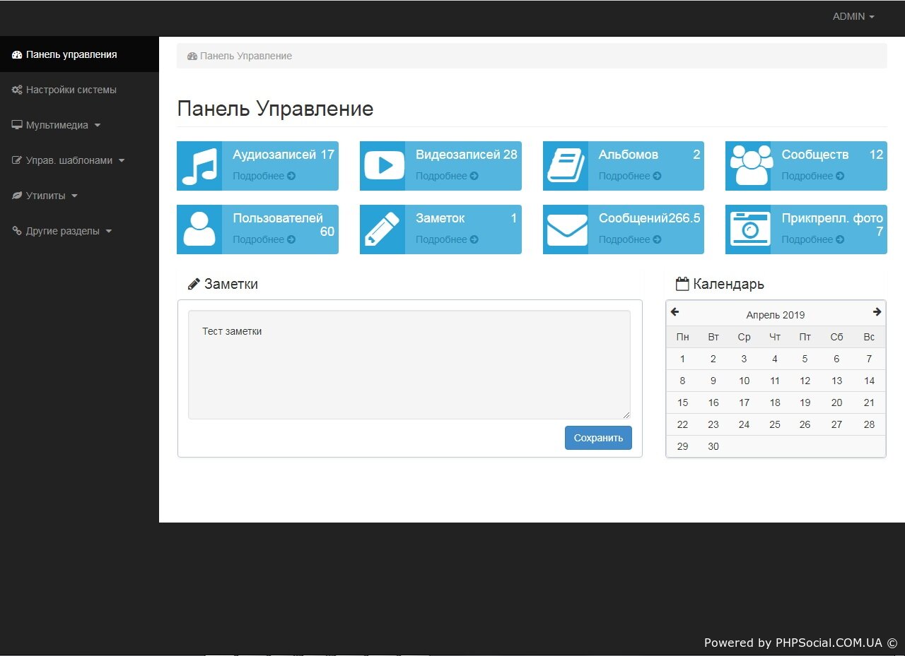Open Подробнее link under Аудиозаписей
The height and width of the screenshot is (656, 905).
click(x=264, y=176)
